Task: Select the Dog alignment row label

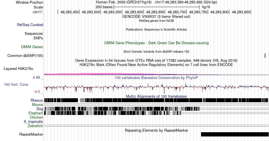Action: pyautogui.click(x=40, y=109)
